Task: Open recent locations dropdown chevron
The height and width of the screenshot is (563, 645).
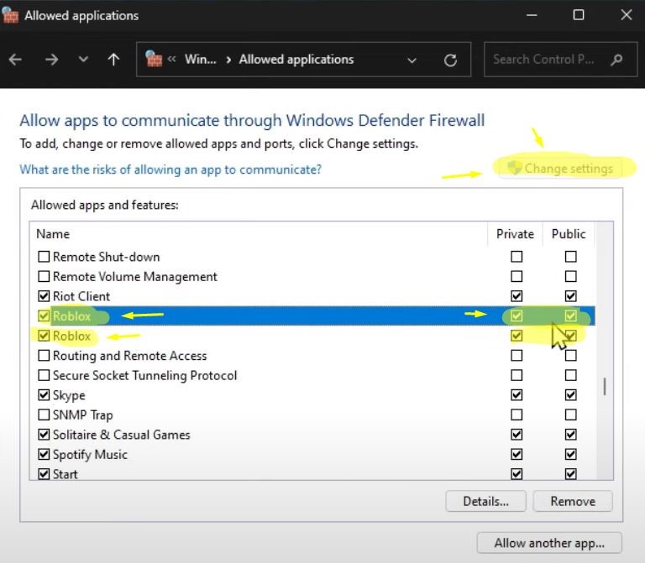Action: (x=83, y=60)
